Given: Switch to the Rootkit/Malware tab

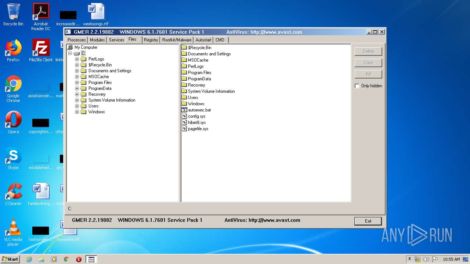Looking at the screenshot, I should pos(177,40).
